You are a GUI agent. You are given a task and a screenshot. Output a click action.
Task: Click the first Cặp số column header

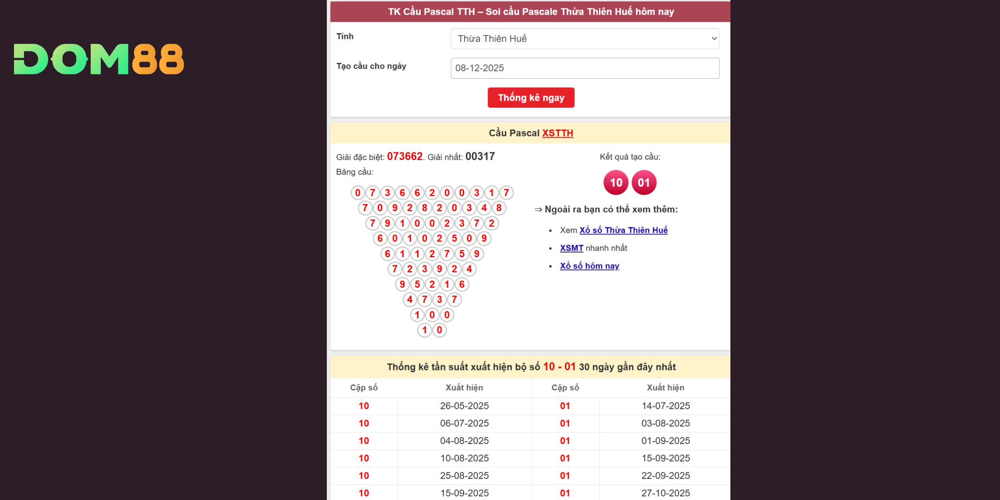tap(364, 388)
